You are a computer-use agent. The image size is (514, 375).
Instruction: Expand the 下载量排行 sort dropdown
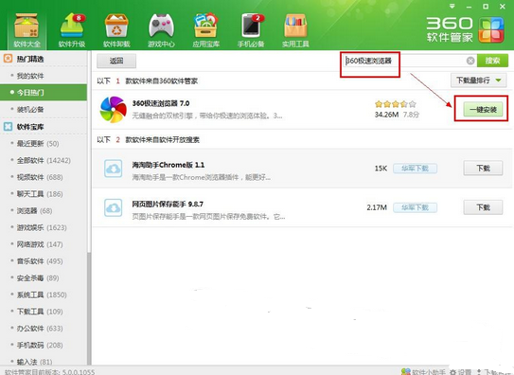click(x=479, y=80)
